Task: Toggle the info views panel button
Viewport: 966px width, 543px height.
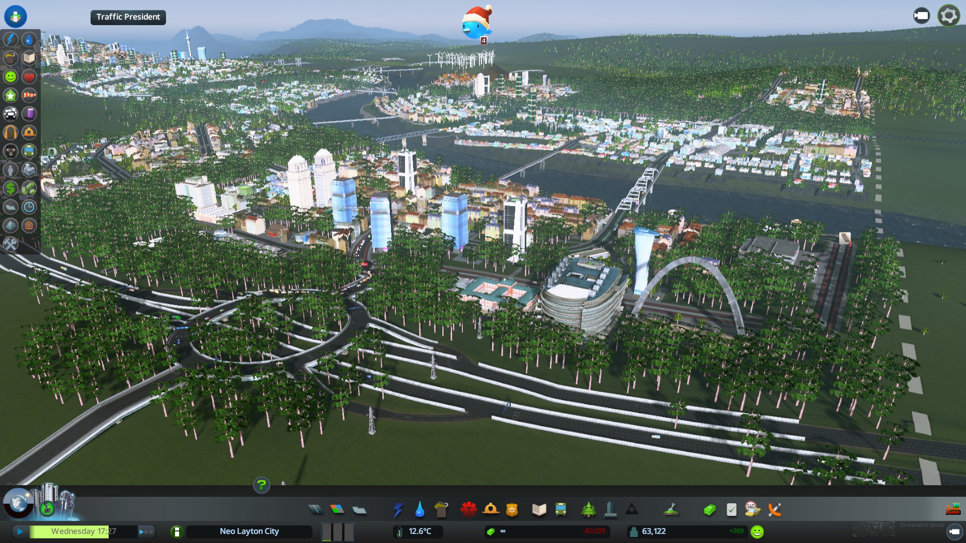Action: point(15,16)
